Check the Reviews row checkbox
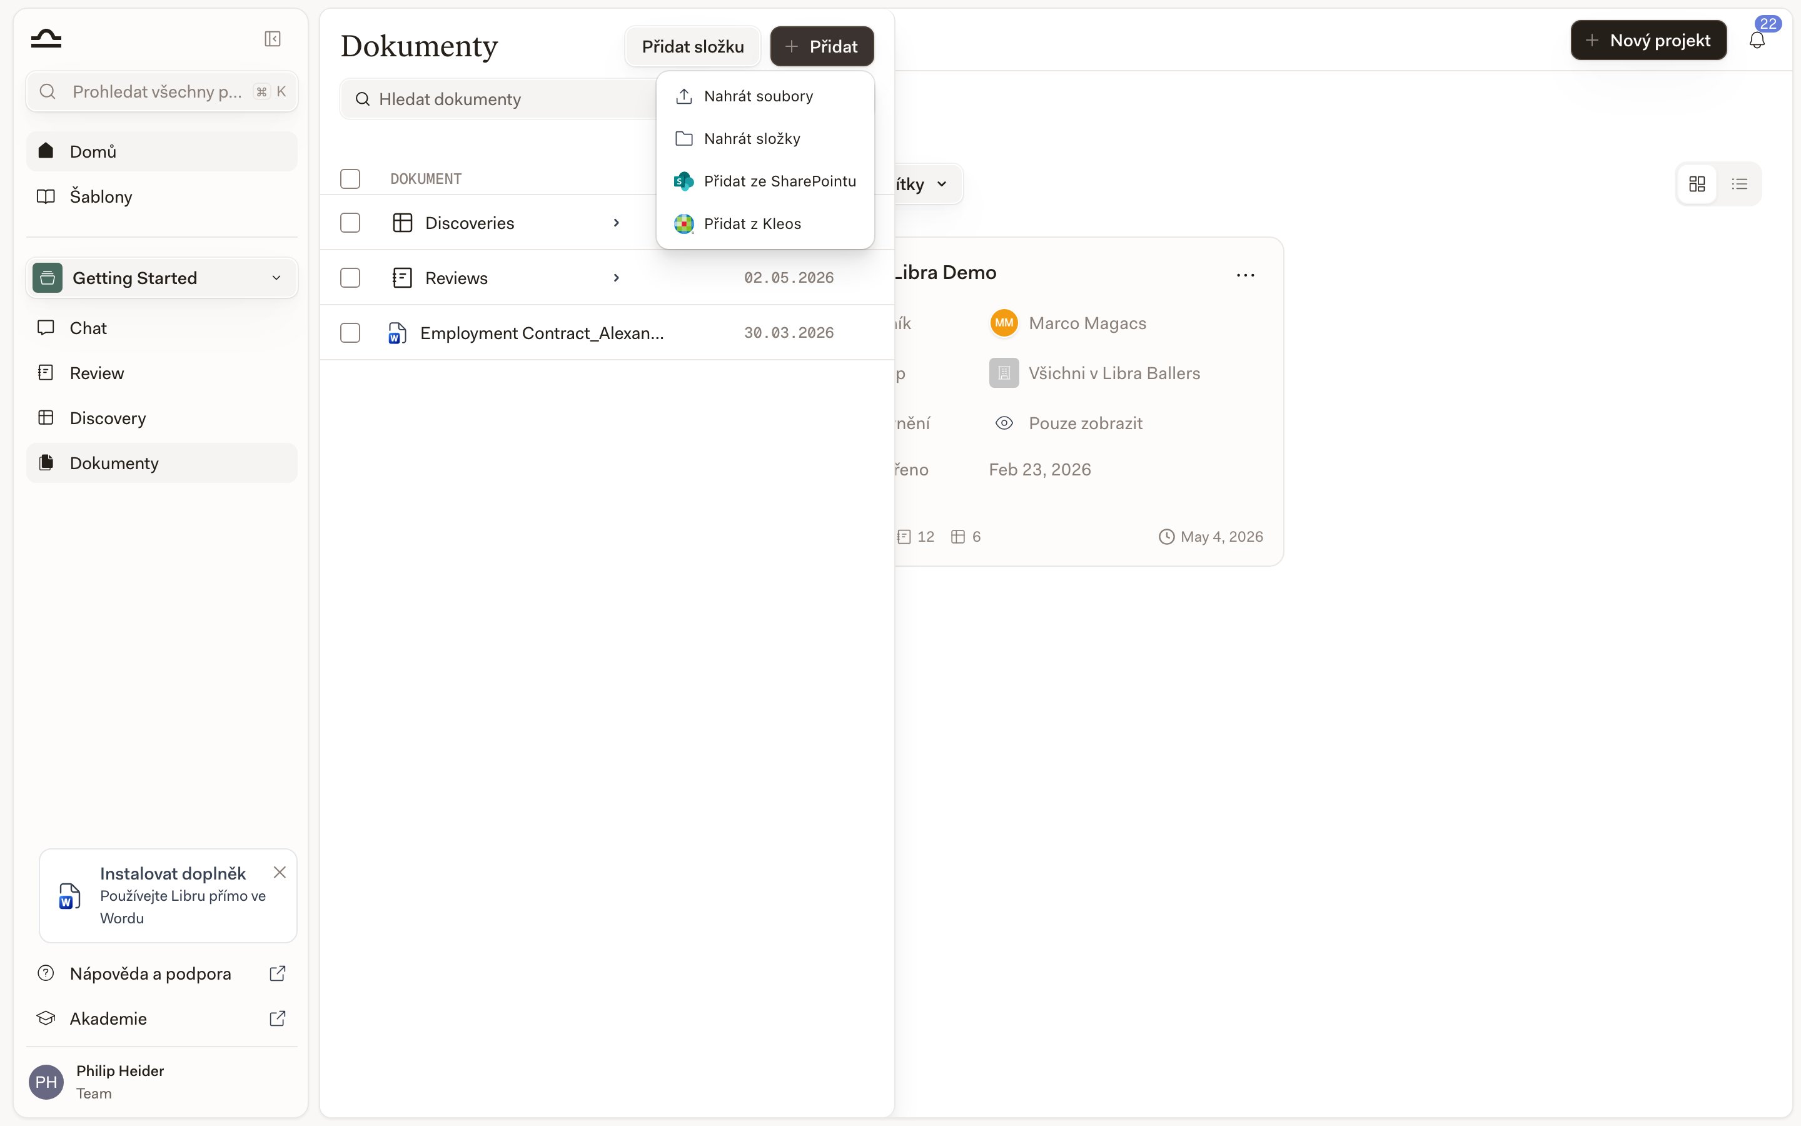This screenshot has width=1801, height=1126. coord(350,278)
